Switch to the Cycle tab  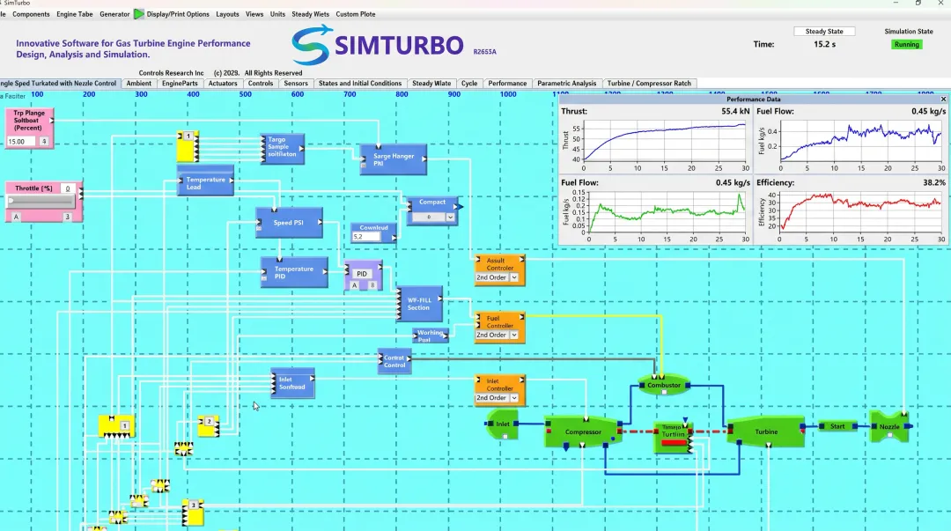(x=468, y=83)
